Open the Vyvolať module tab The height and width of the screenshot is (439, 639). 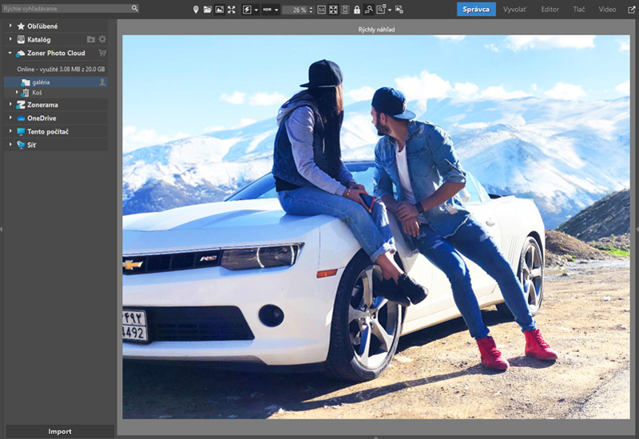[x=514, y=10]
